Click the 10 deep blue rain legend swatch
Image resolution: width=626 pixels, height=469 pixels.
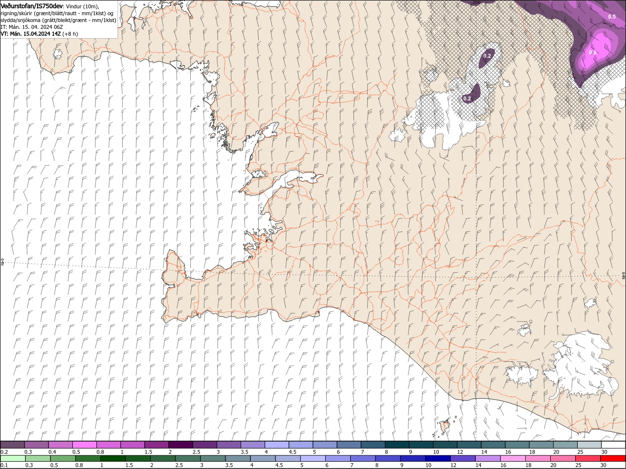coord(439,458)
